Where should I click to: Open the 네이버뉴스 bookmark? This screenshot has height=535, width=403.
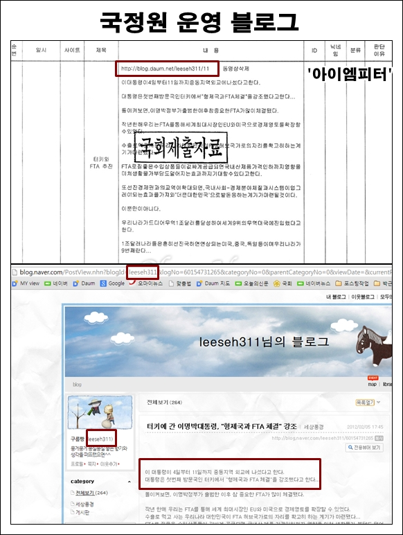pyautogui.click(x=314, y=283)
